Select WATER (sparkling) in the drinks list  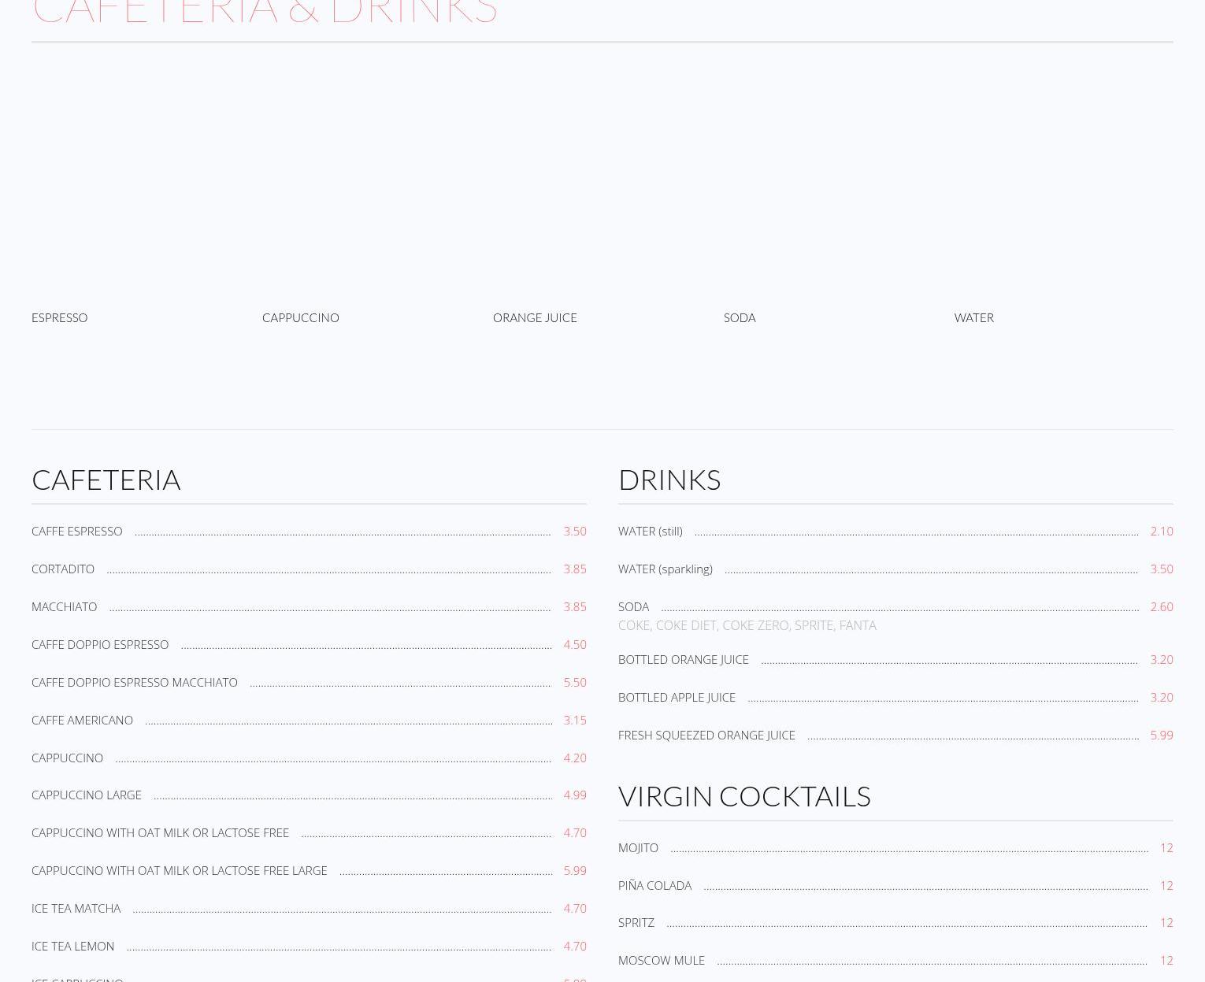[x=665, y=569]
